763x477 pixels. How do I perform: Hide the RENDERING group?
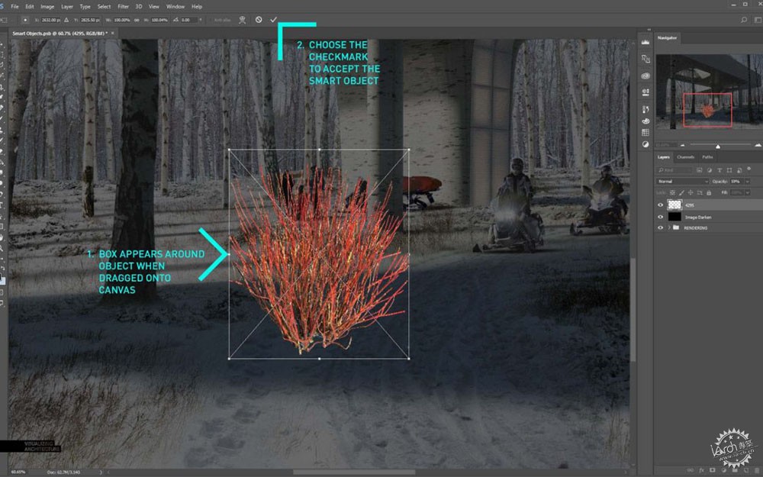[x=660, y=227]
